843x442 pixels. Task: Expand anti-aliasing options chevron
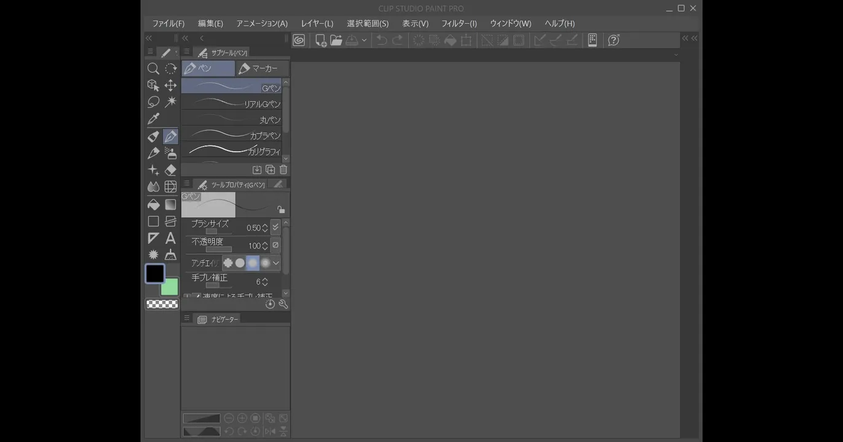click(x=276, y=263)
